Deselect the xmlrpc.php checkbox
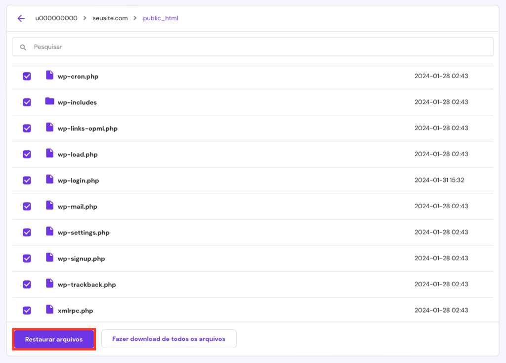This screenshot has width=506, height=363. (27, 310)
